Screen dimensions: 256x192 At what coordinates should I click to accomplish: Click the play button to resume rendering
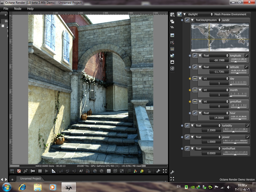click(x=46, y=171)
